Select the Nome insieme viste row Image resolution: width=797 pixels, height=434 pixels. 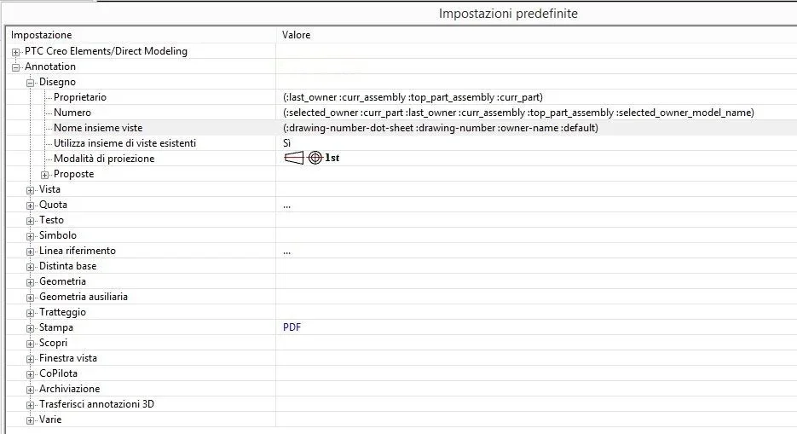[401, 128]
